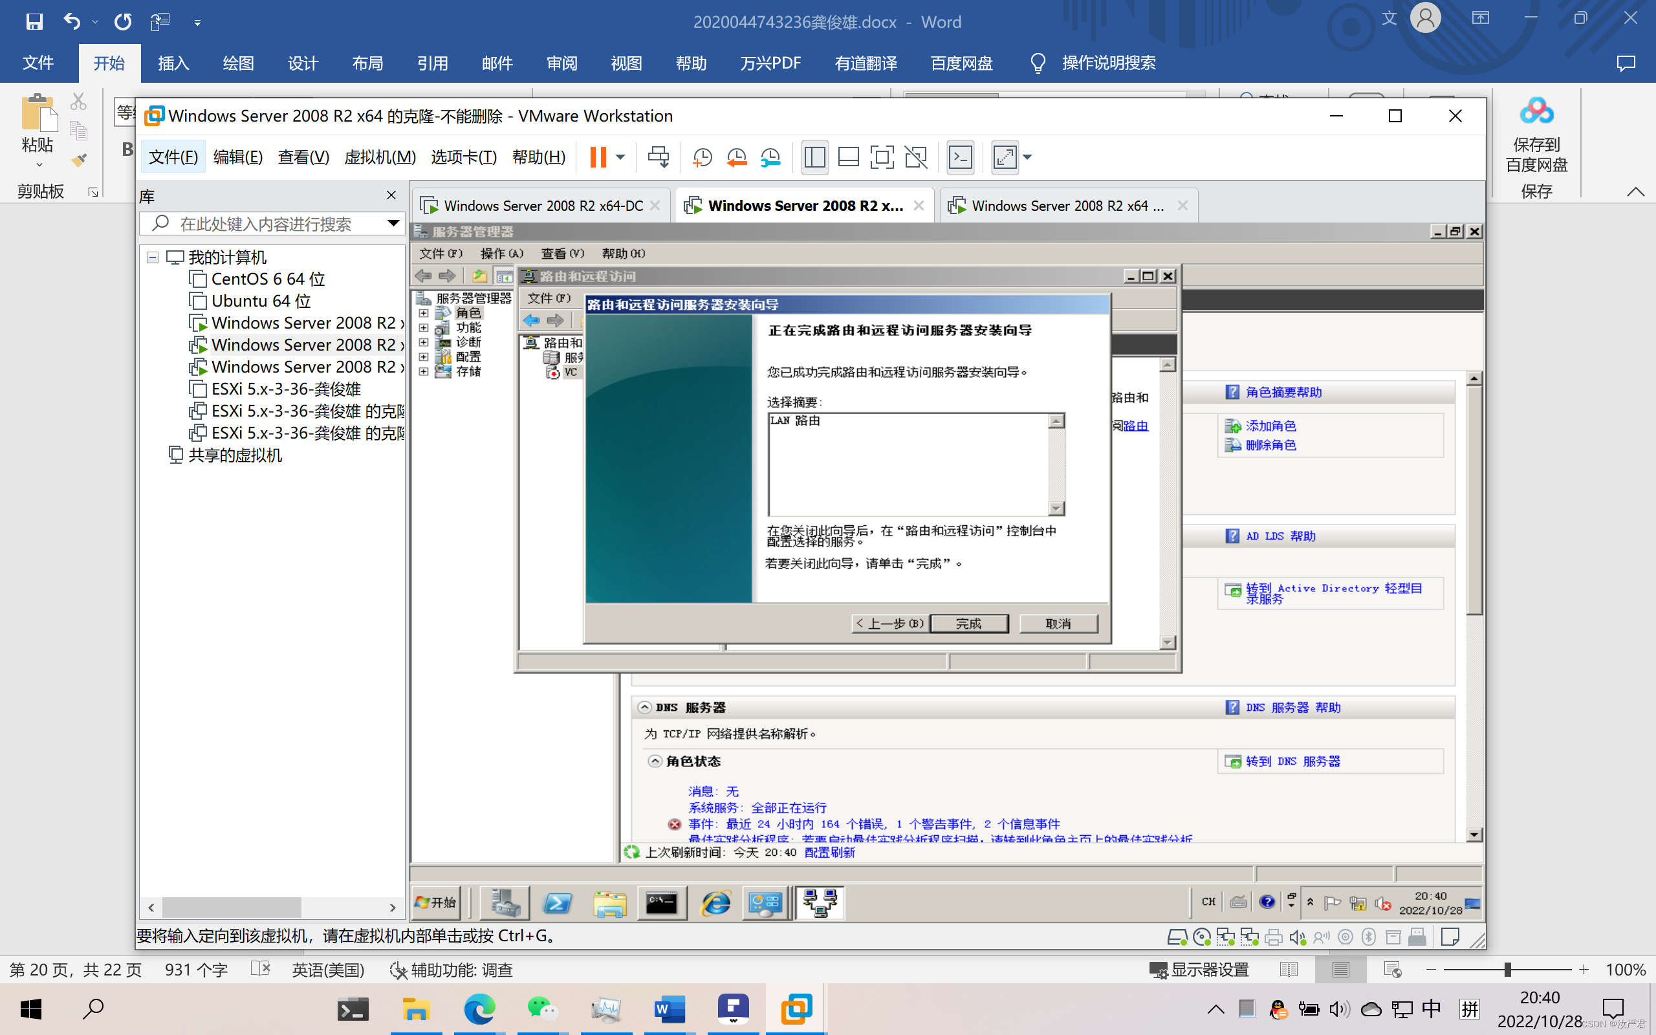Screen dimensions: 1656x1035
Task: Click the VMware full screen mode icon
Action: tap(882, 157)
